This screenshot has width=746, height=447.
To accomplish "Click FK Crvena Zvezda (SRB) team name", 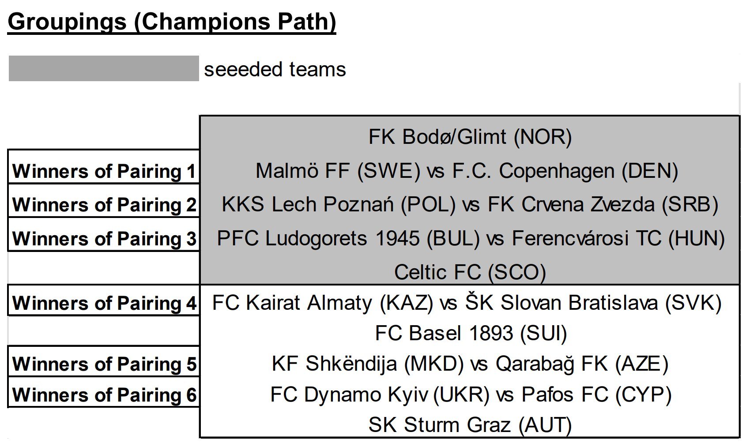I will point(603,204).
